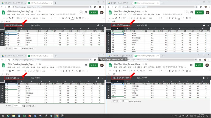The height and width of the screenshot is (118, 211).
Task: Toggle bold in the 영국,러시아+HG,RF+S window
Action: pos(170,71)
